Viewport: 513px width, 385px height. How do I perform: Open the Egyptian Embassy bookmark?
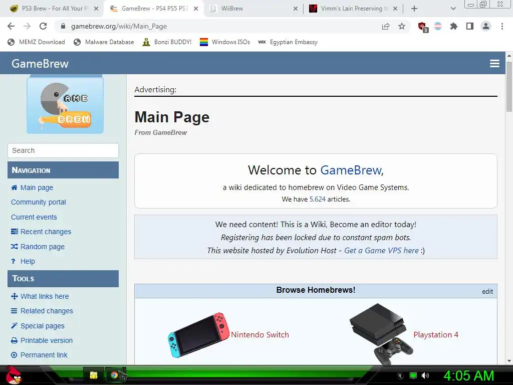click(288, 42)
